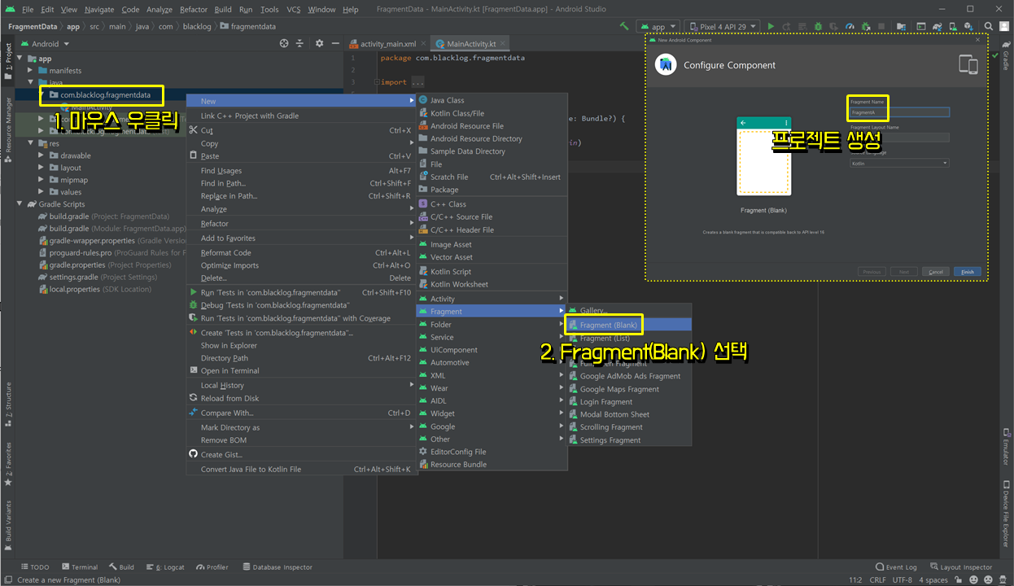Screen dimensions: 1014x586
Task: Select Settings Fragment option
Action: click(x=629, y=440)
